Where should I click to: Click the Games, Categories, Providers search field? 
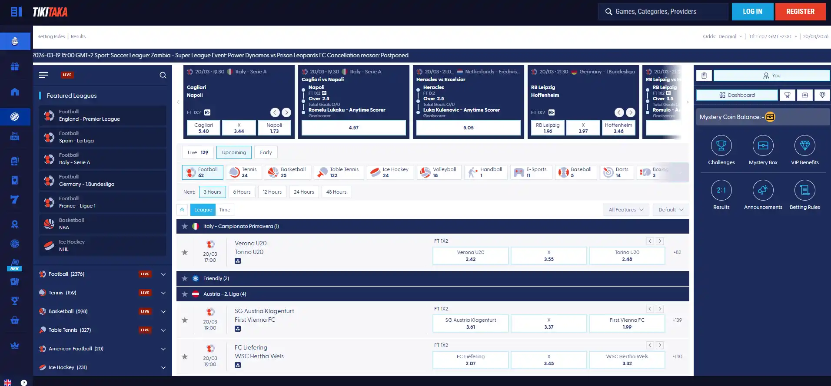click(663, 12)
